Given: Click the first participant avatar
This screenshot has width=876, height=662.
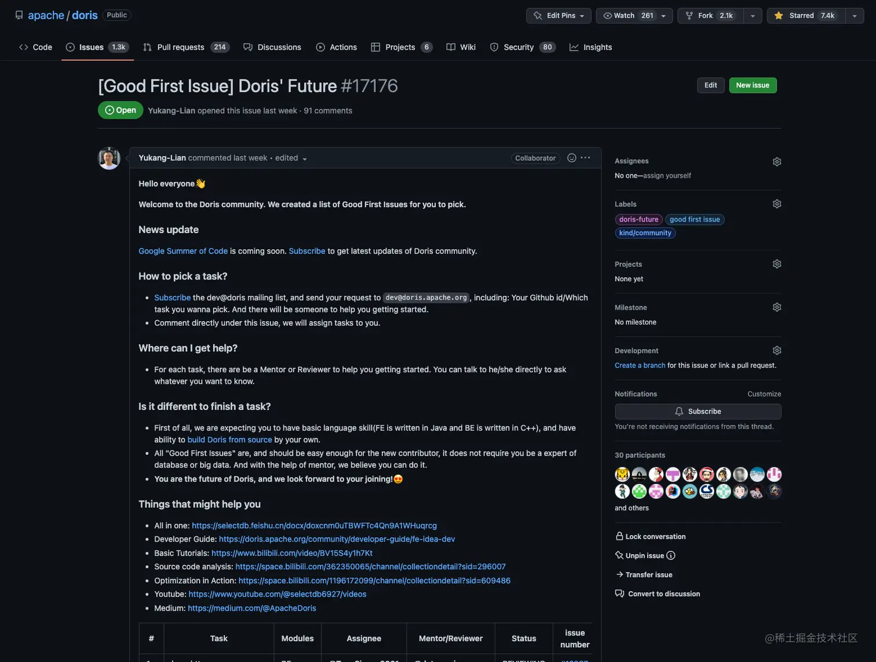Looking at the screenshot, I should point(622,475).
